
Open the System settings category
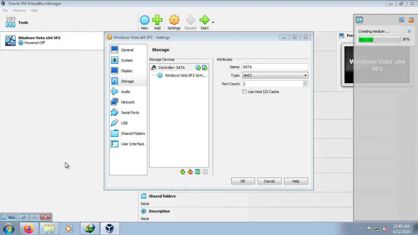click(x=128, y=60)
